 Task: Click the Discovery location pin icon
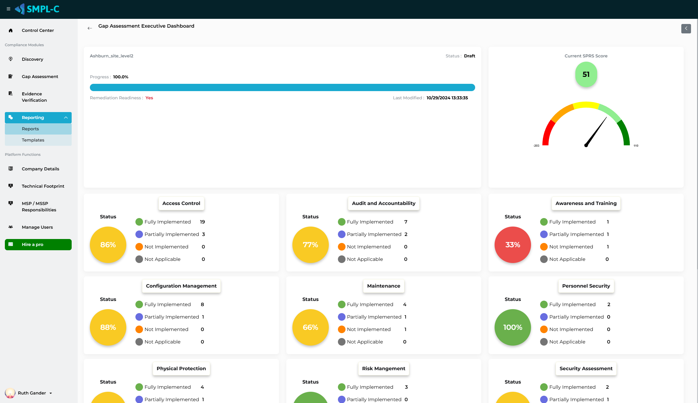11,59
